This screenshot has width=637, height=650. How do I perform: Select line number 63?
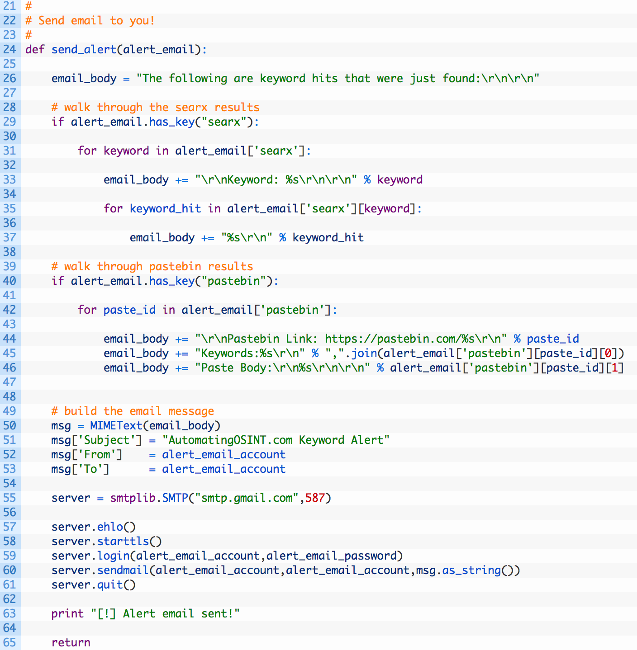coord(9,613)
